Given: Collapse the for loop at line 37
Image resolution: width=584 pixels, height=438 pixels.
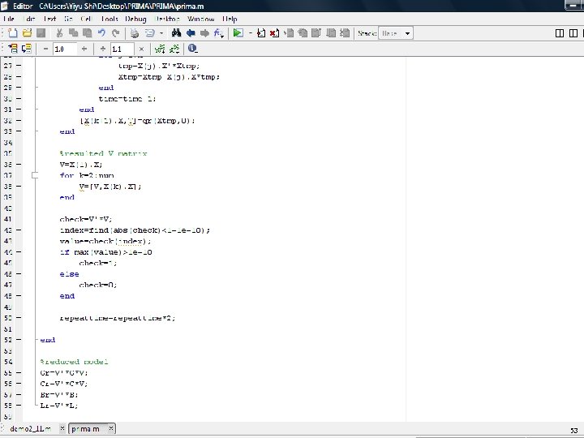Looking at the screenshot, I should 35,175.
